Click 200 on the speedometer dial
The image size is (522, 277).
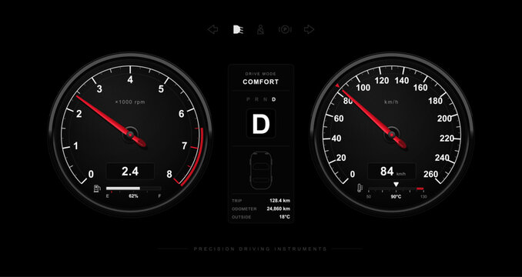coord(444,118)
